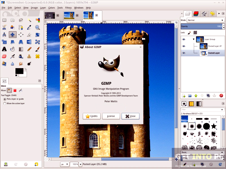Screen dimensions: 226x169
Task: Select the Bucket Fill tool
Action: tap(13, 49)
